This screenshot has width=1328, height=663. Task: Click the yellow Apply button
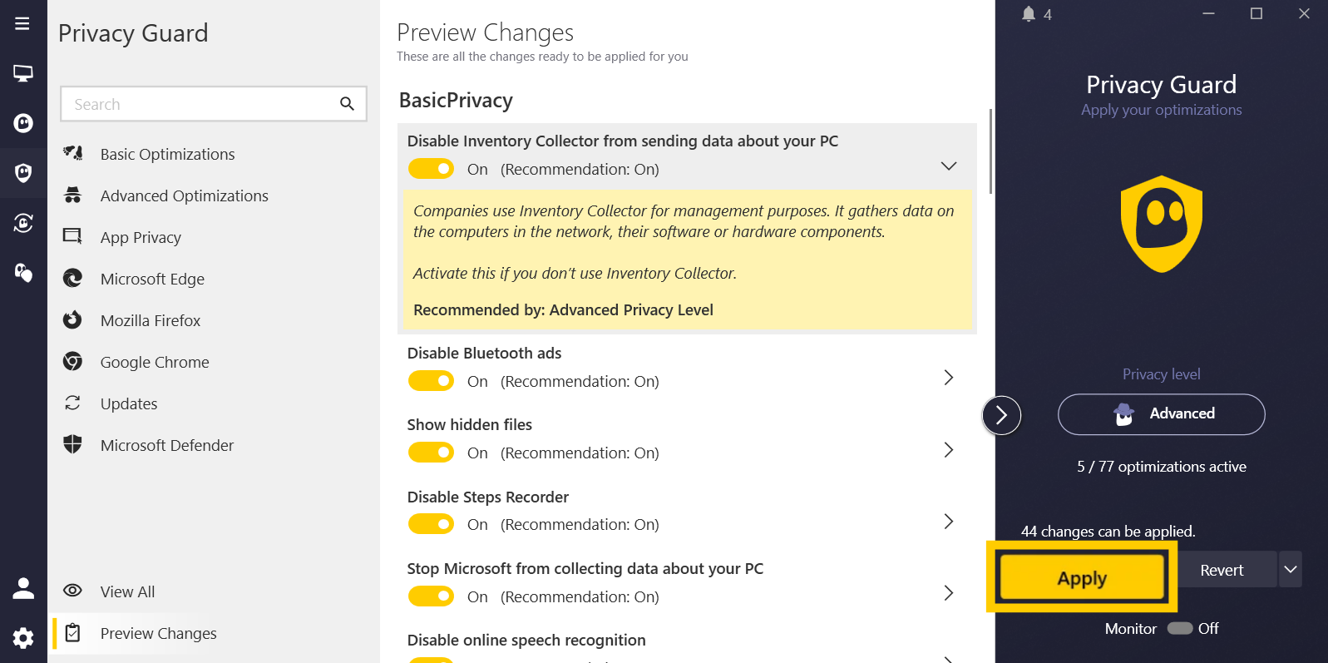pos(1082,577)
